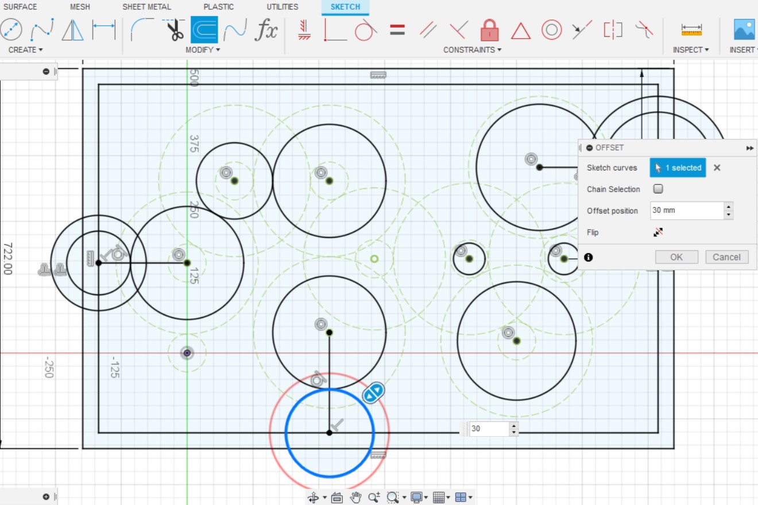Switch to the SHEET METAL tab
Image resolution: width=758 pixels, height=505 pixels.
pyautogui.click(x=146, y=6)
